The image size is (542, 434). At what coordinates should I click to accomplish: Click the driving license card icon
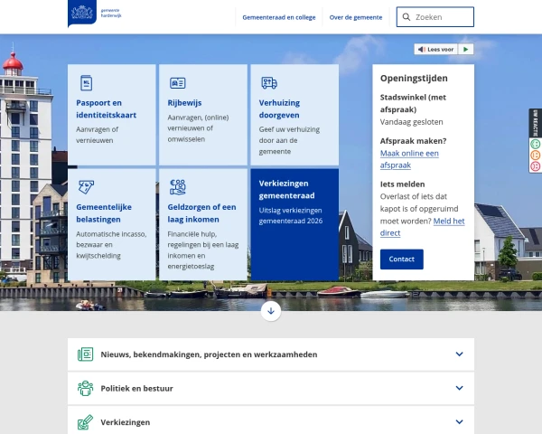(x=178, y=83)
